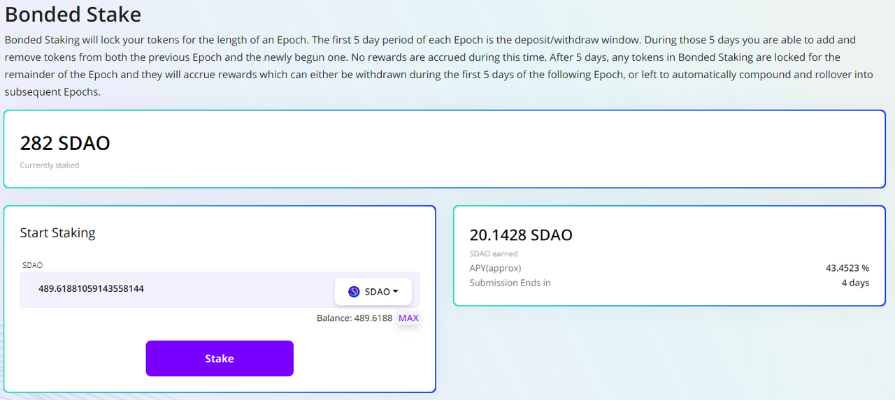Image resolution: width=895 pixels, height=400 pixels.
Task: Click MAX to fill full balance
Action: pyautogui.click(x=408, y=318)
